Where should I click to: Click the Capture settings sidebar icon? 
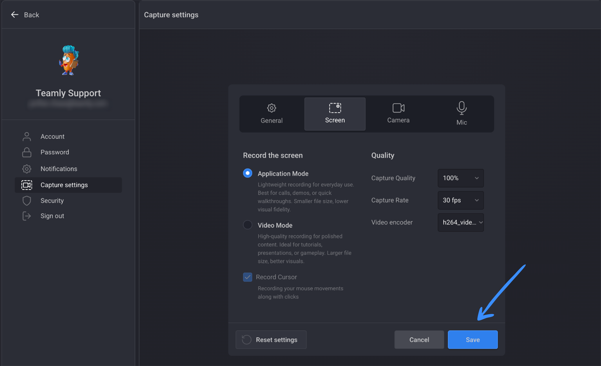[x=27, y=185]
